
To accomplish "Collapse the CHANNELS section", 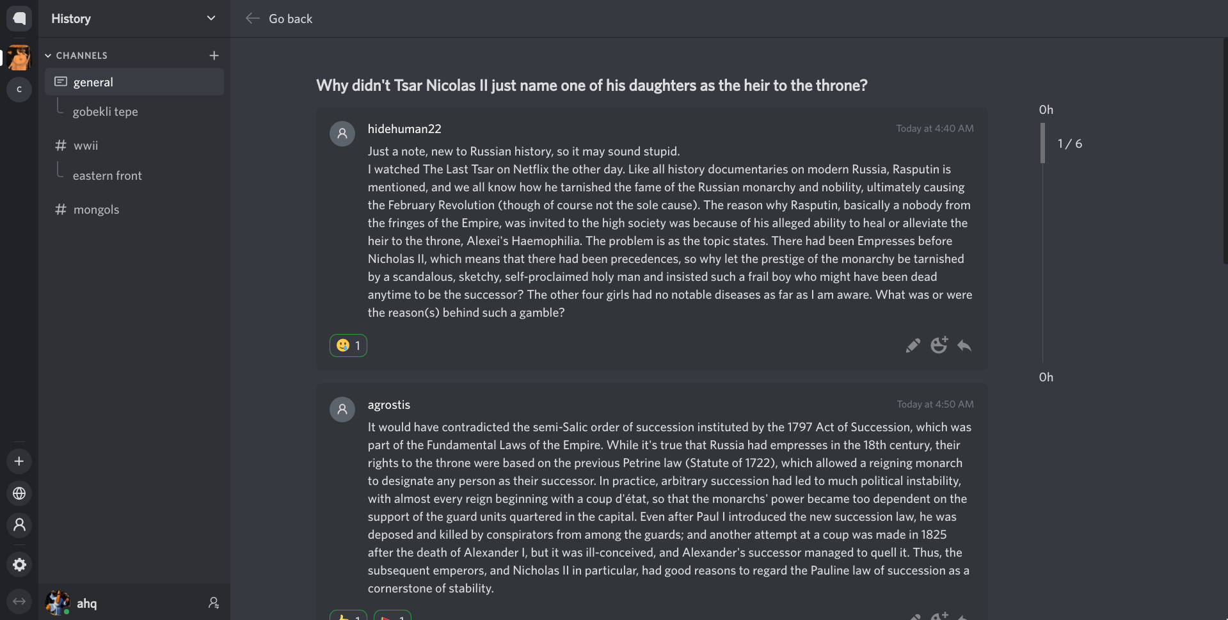I will 49,56.
